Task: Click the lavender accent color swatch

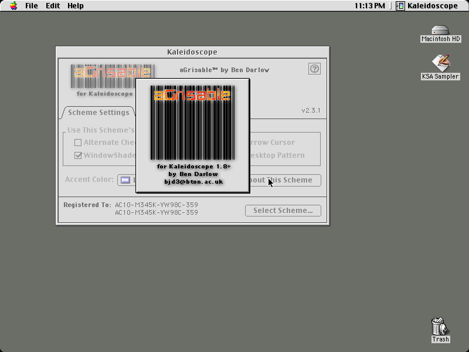Action: click(125, 180)
